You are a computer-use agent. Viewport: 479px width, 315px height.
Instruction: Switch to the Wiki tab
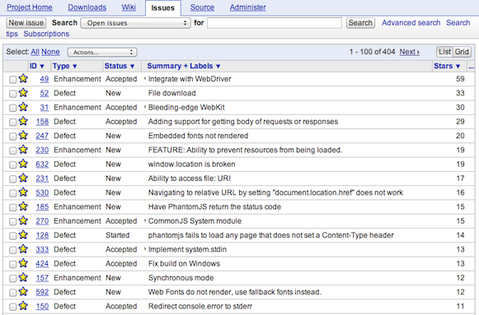coord(129,7)
